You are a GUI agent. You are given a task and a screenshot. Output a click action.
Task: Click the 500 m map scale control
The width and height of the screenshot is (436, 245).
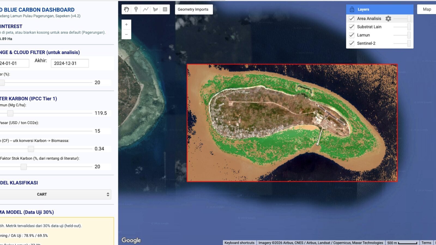[402, 243]
